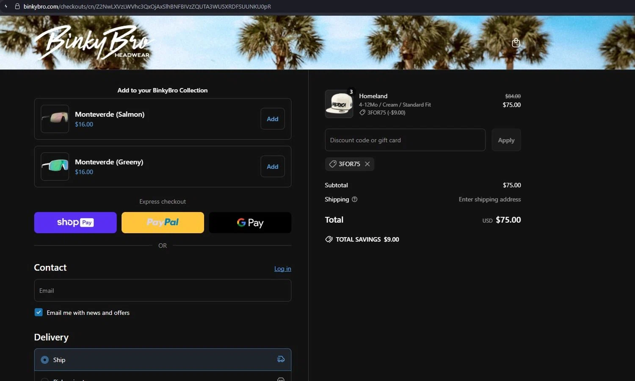Select the Ship delivery radio option
Viewport: 635px width, 381px height.
[x=45, y=360]
